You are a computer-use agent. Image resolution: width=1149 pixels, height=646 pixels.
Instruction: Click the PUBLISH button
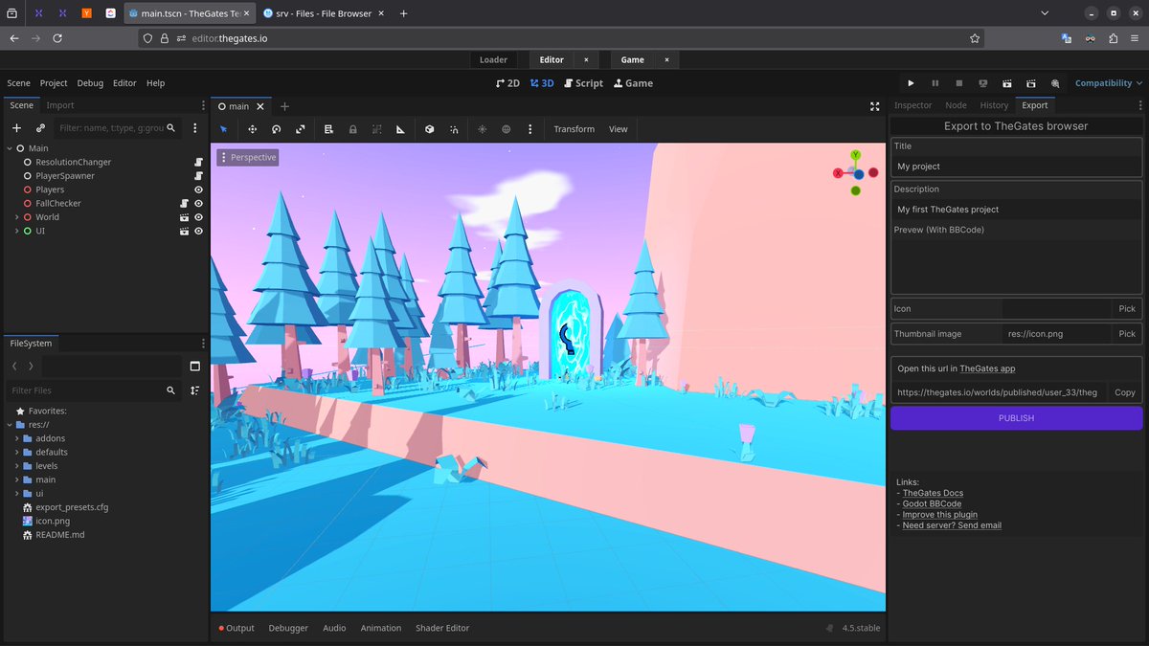(x=1015, y=417)
